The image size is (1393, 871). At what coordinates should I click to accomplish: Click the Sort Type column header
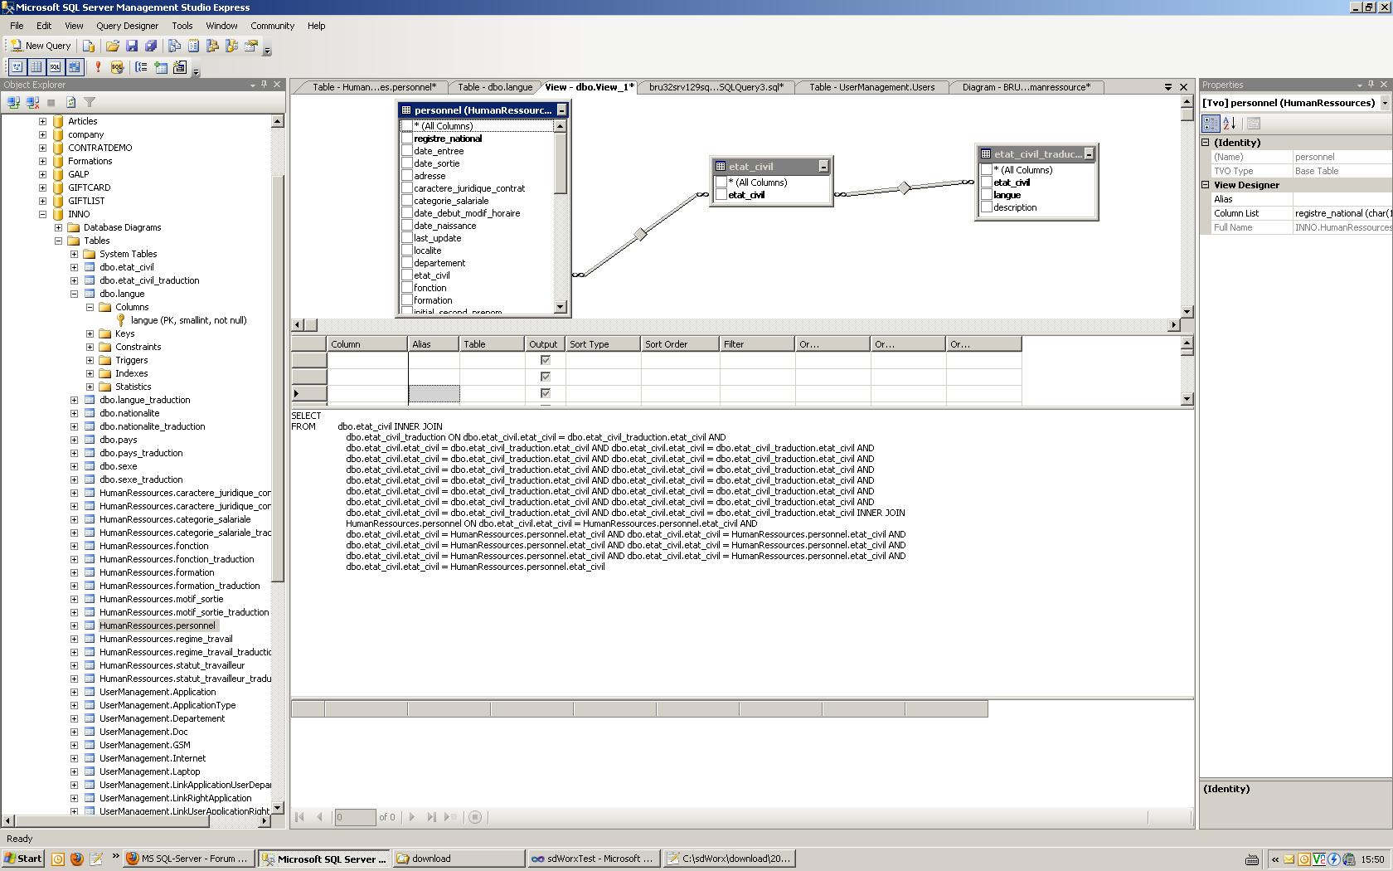pyautogui.click(x=603, y=344)
